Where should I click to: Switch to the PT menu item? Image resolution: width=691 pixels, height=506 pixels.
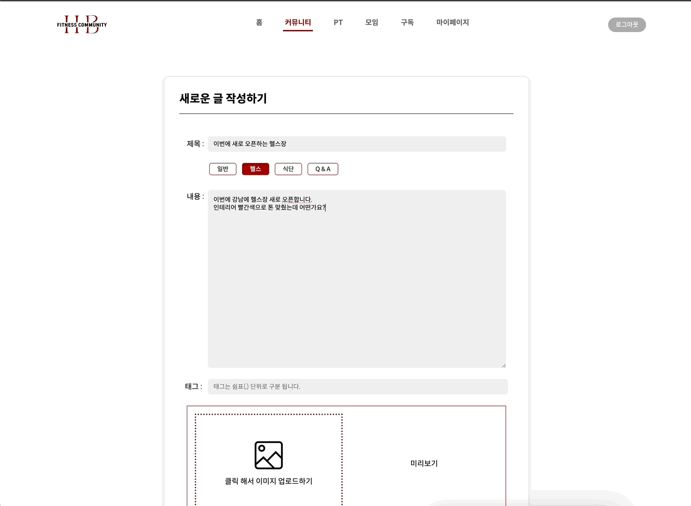tap(338, 22)
